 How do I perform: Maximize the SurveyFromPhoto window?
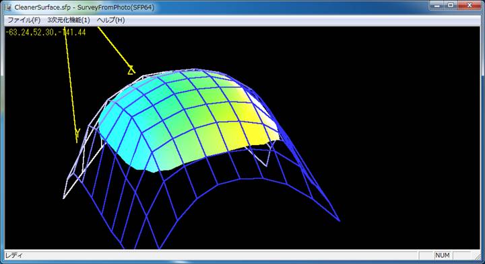coord(451,5)
